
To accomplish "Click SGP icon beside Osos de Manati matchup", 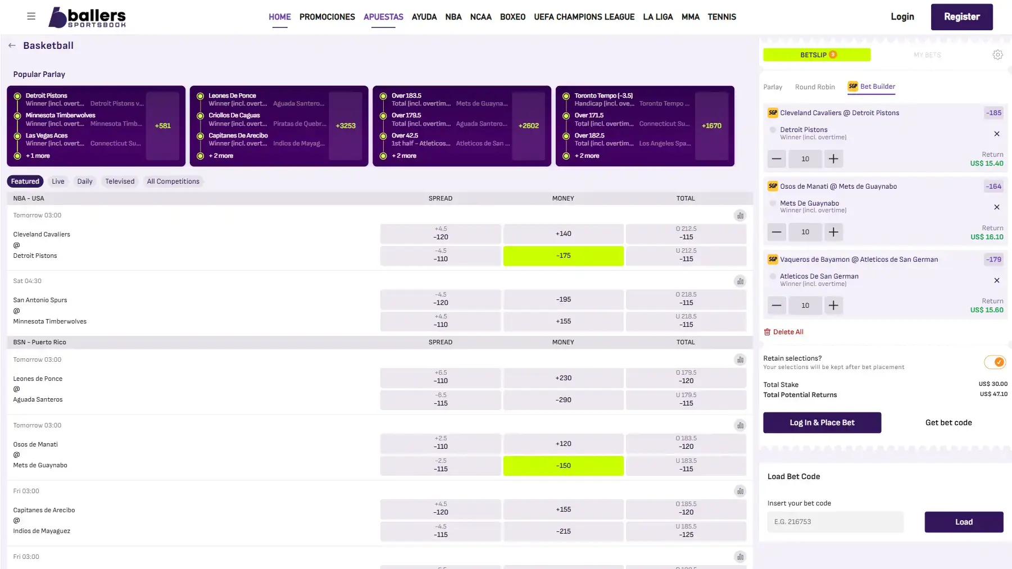I will [x=773, y=186].
